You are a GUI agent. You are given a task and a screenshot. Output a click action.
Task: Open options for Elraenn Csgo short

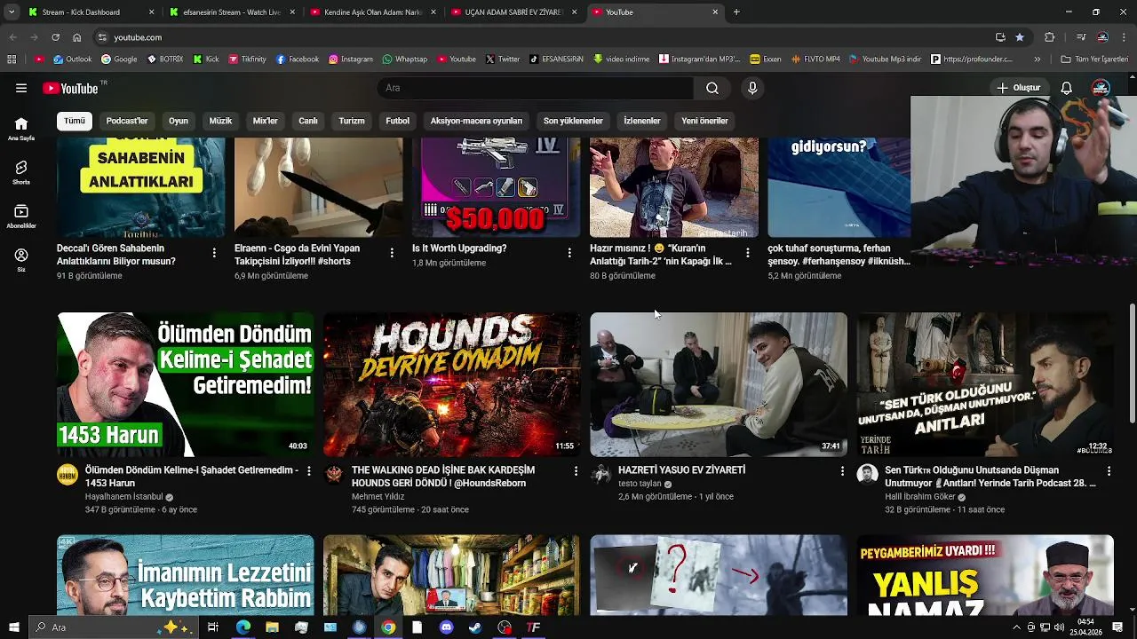[392, 253]
